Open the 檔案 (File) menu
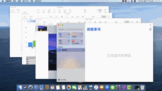 pos(15,1)
